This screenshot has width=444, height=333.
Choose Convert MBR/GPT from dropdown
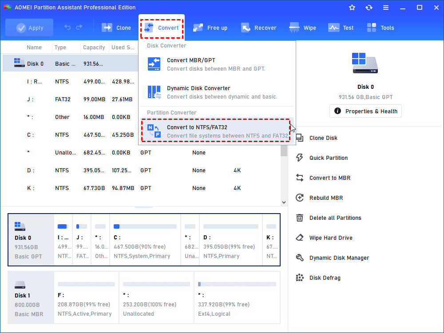(217, 64)
